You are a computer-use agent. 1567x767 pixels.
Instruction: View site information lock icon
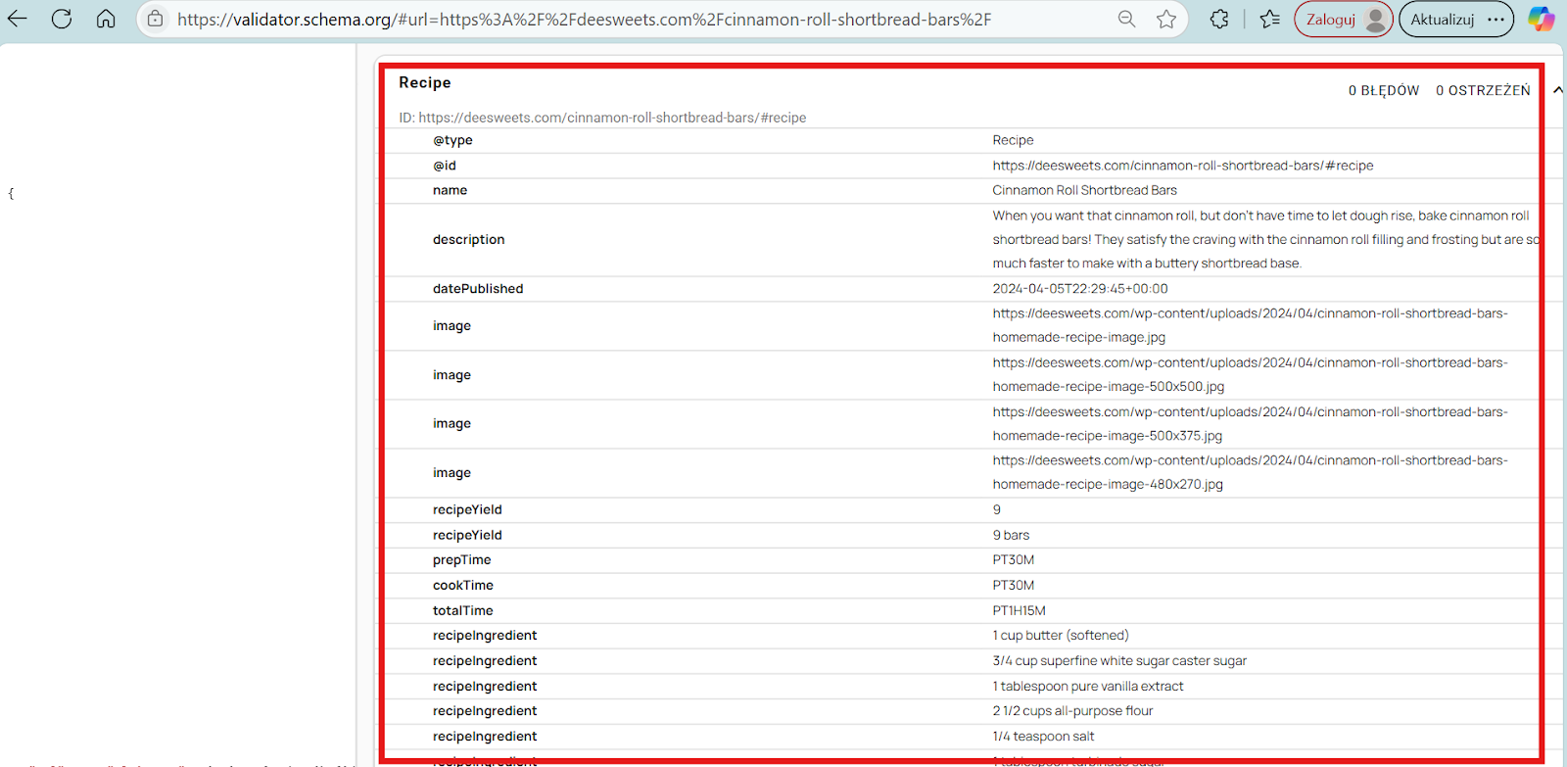click(x=155, y=19)
